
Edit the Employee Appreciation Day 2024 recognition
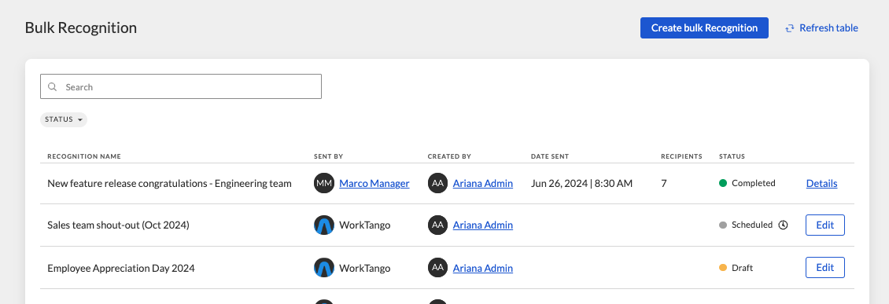click(825, 268)
